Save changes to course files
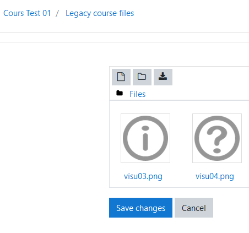The width and height of the screenshot is (249, 233). pos(140,208)
